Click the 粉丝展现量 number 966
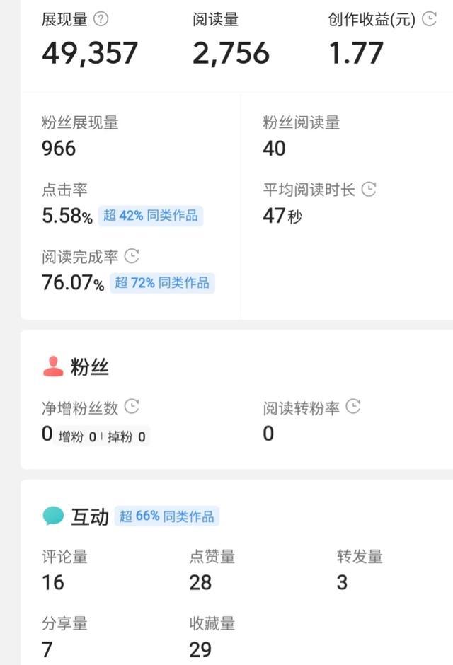 click(x=59, y=148)
